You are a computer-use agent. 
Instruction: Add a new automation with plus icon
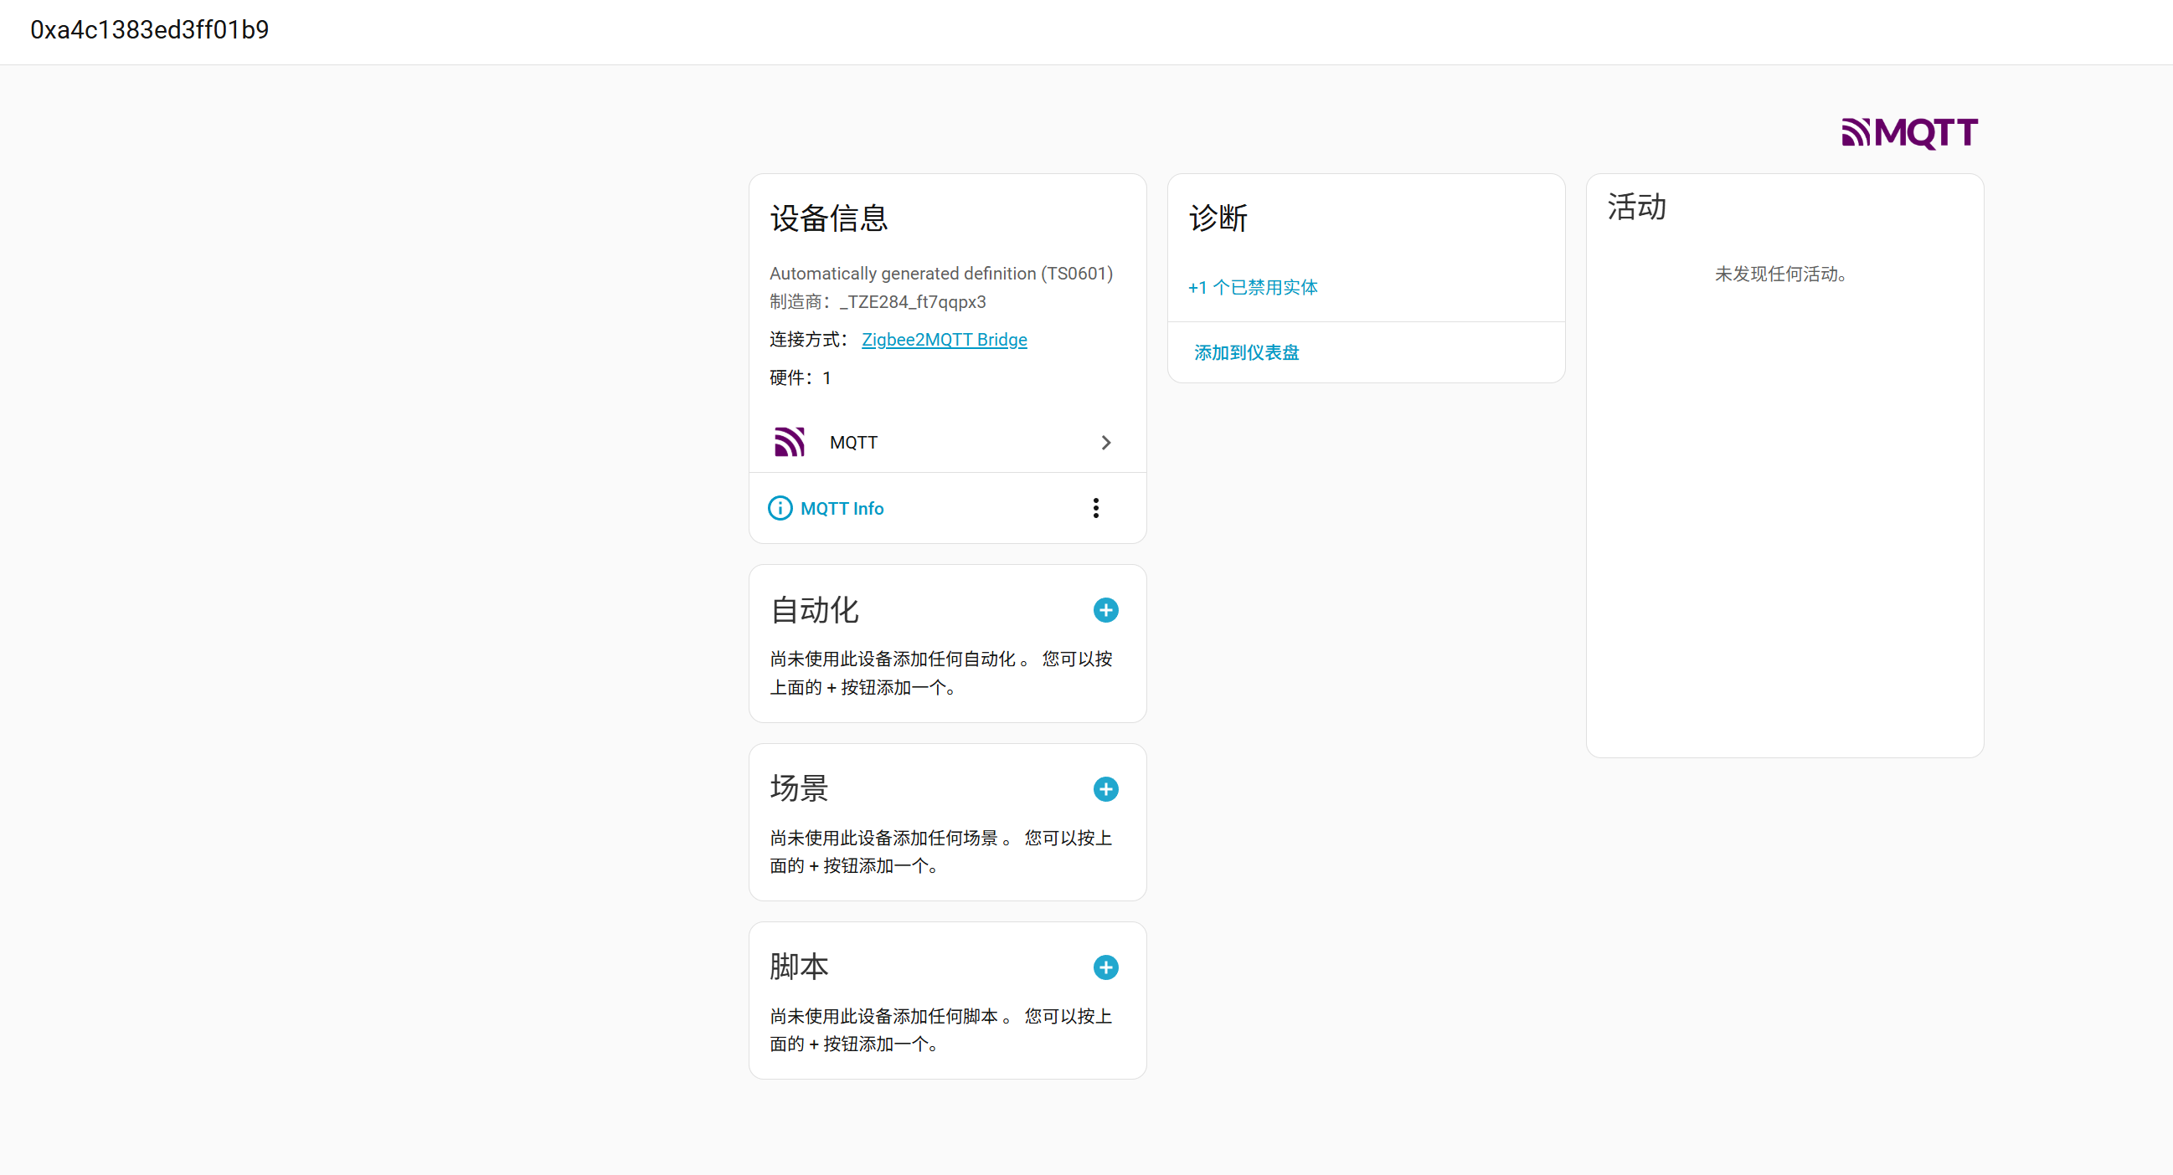(1106, 610)
